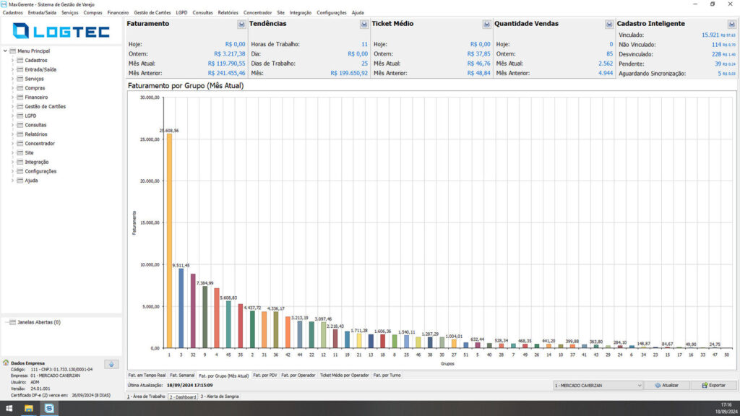Expand the Entrada/Saída tree node
Image resolution: width=740 pixels, height=416 pixels.
(x=13, y=69)
